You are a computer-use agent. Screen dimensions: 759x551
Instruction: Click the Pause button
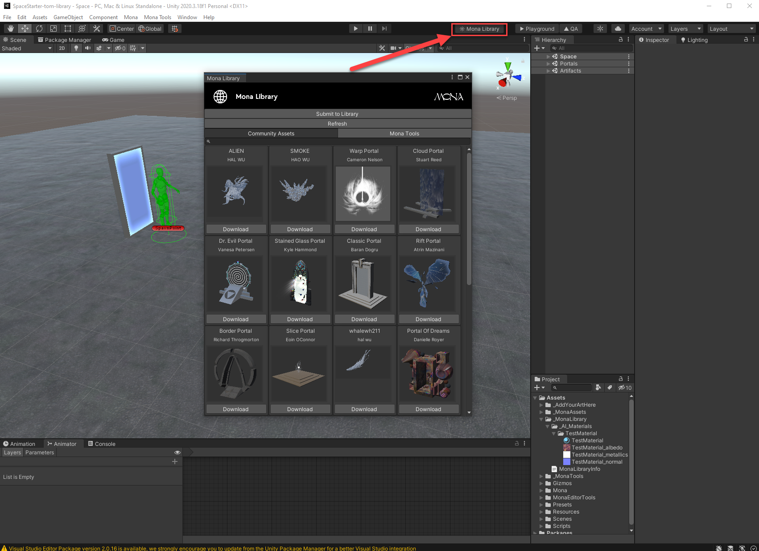pos(370,29)
